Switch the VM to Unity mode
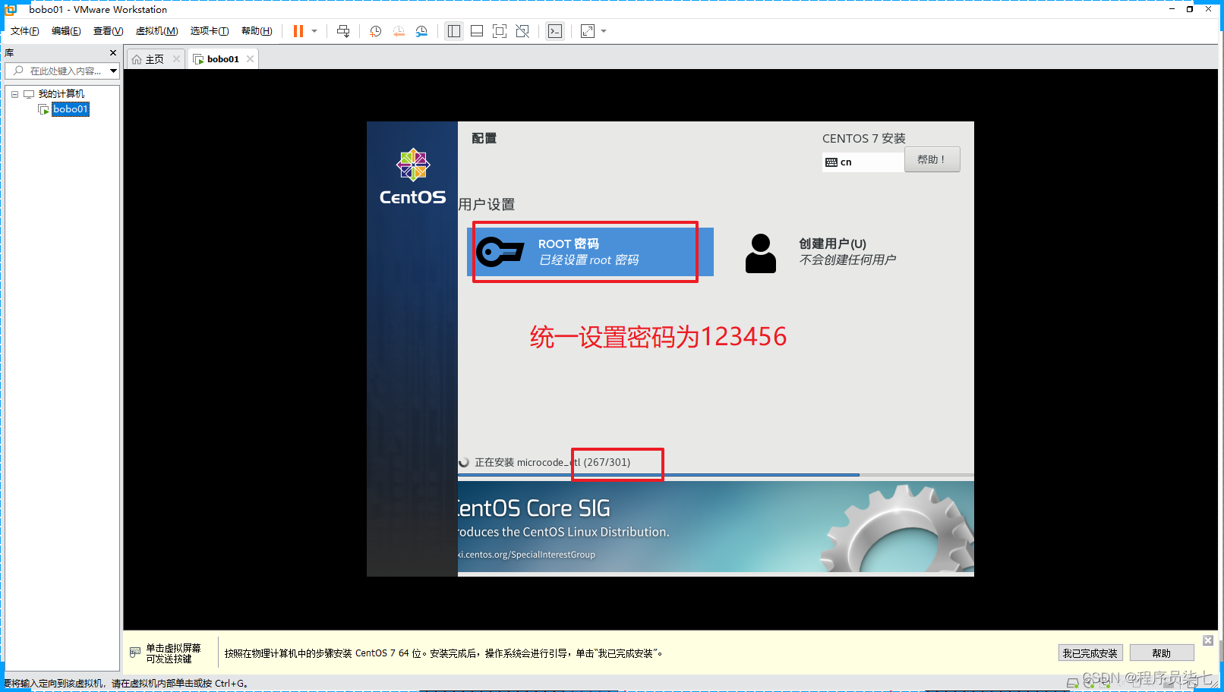 (x=522, y=31)
